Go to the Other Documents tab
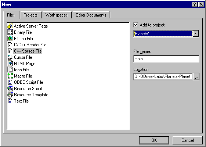 point(91,15)
